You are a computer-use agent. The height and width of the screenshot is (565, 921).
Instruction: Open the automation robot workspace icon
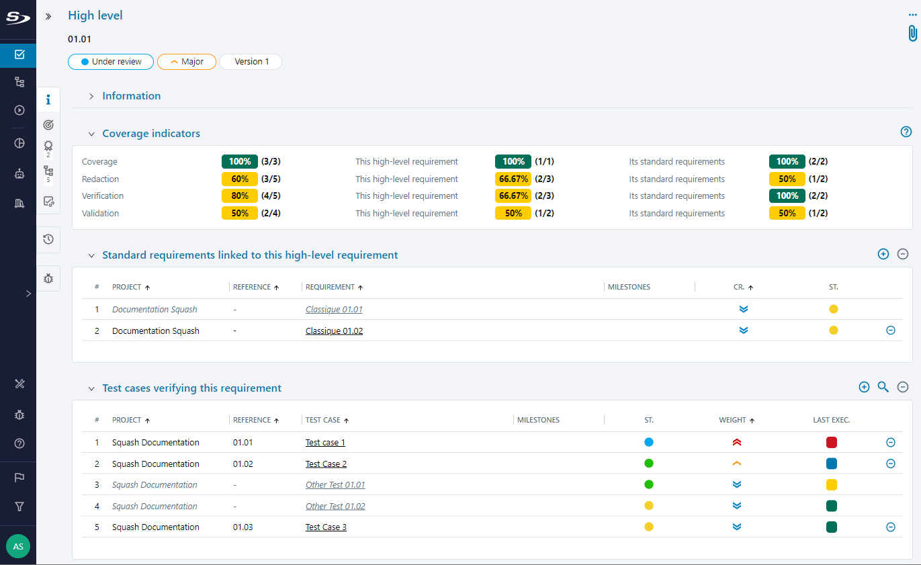[x=19, y=173]
